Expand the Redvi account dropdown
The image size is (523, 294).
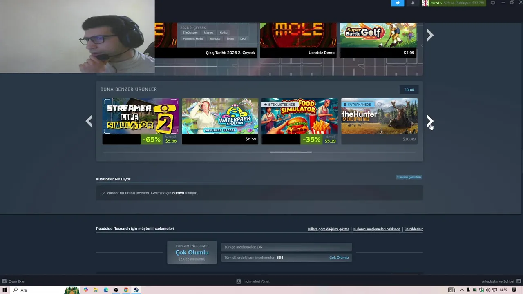click(436, 3)
